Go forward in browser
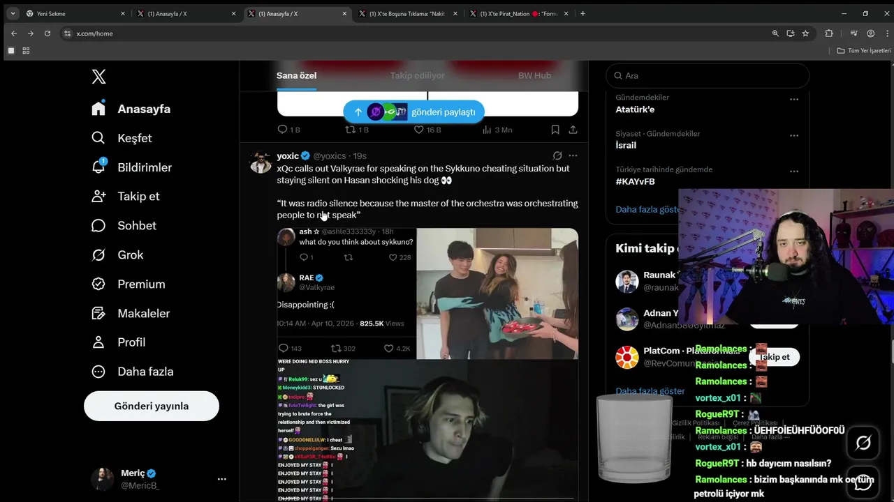The width and height of the screenshot is (894, 502). point(31,33)
